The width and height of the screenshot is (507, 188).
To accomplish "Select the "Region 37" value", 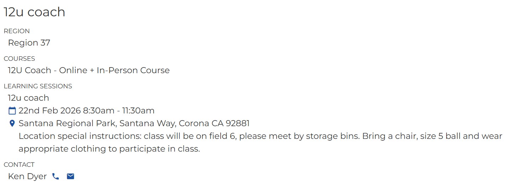I will coord(29,43).
